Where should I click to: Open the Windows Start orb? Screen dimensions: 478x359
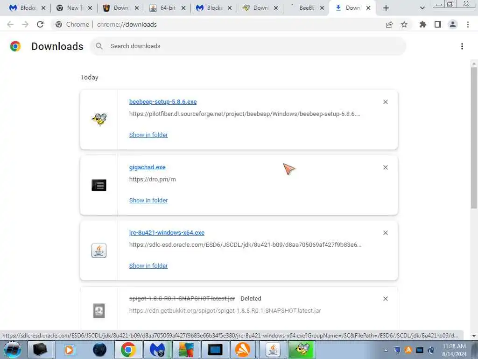coord(13,350)
